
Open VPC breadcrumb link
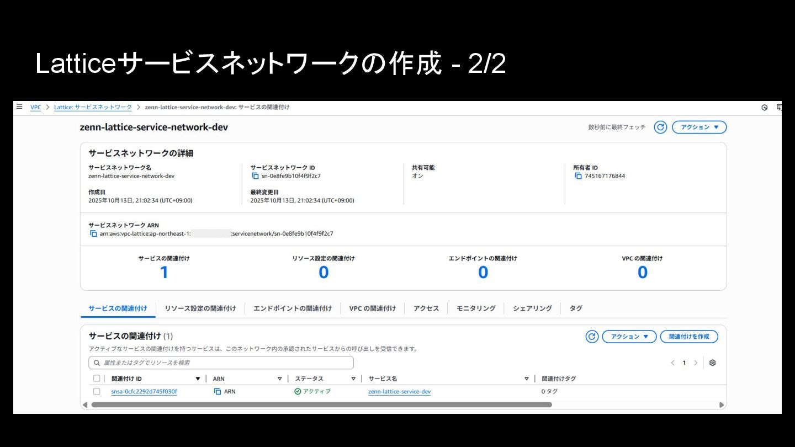pyautogui.click(x=35, y=107)
